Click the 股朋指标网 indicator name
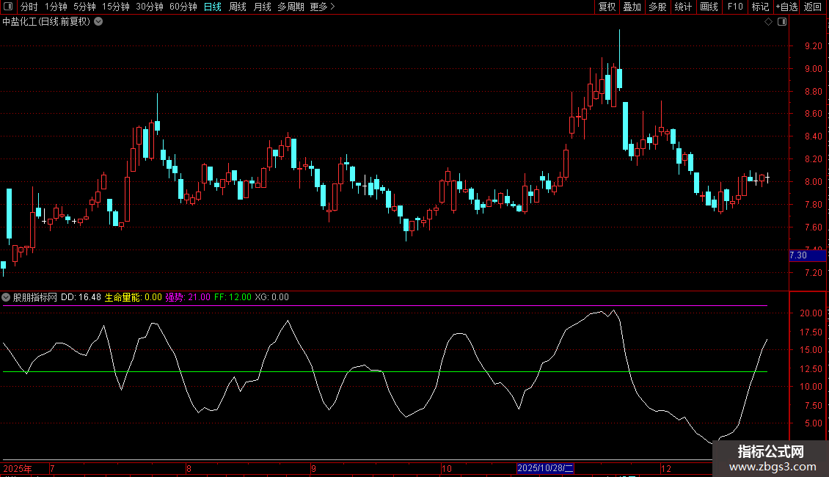 click(35, 297)
